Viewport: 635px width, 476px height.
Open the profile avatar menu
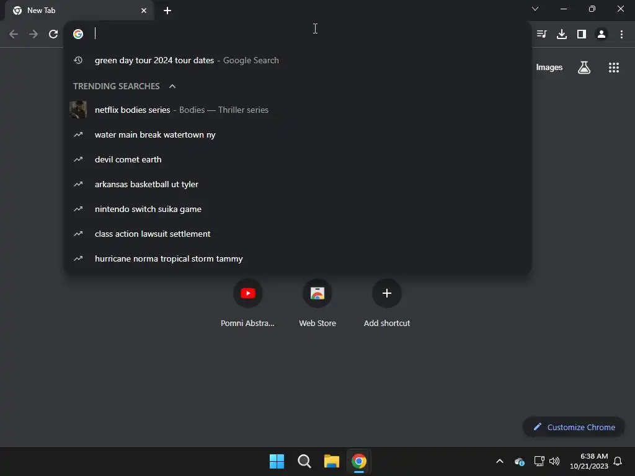[x=602, y=34]
